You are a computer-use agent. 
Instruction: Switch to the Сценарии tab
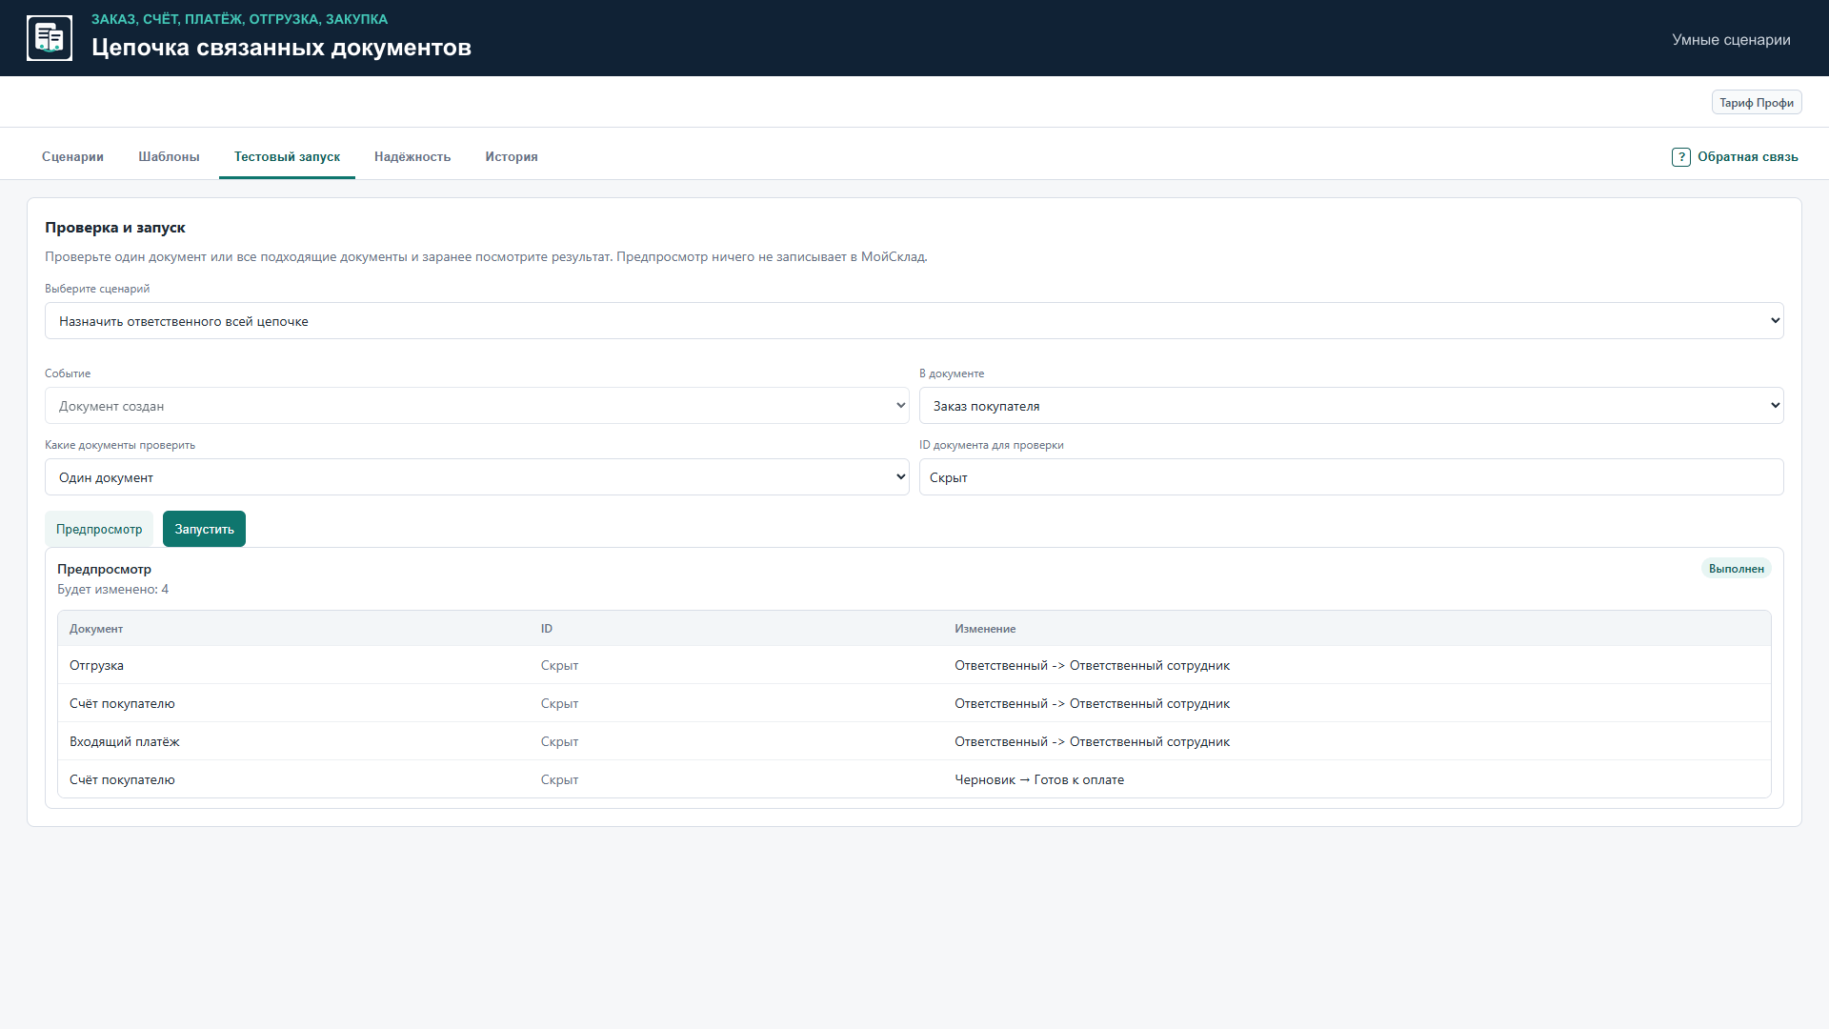[72, 157]
